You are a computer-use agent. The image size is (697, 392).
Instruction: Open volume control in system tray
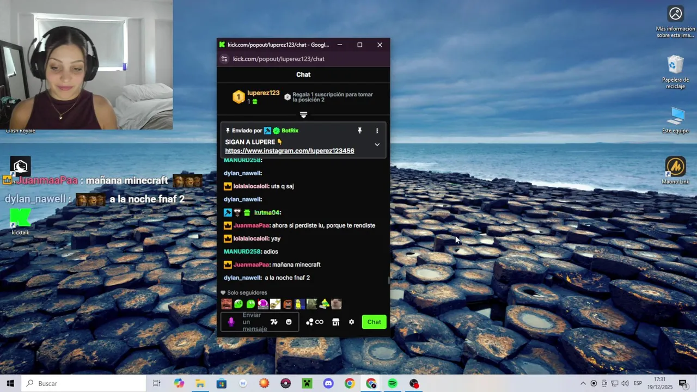pyautogui.click(x=625, y=383)
